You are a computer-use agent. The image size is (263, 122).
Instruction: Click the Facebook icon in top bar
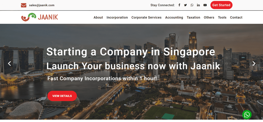tap(179, 5)
